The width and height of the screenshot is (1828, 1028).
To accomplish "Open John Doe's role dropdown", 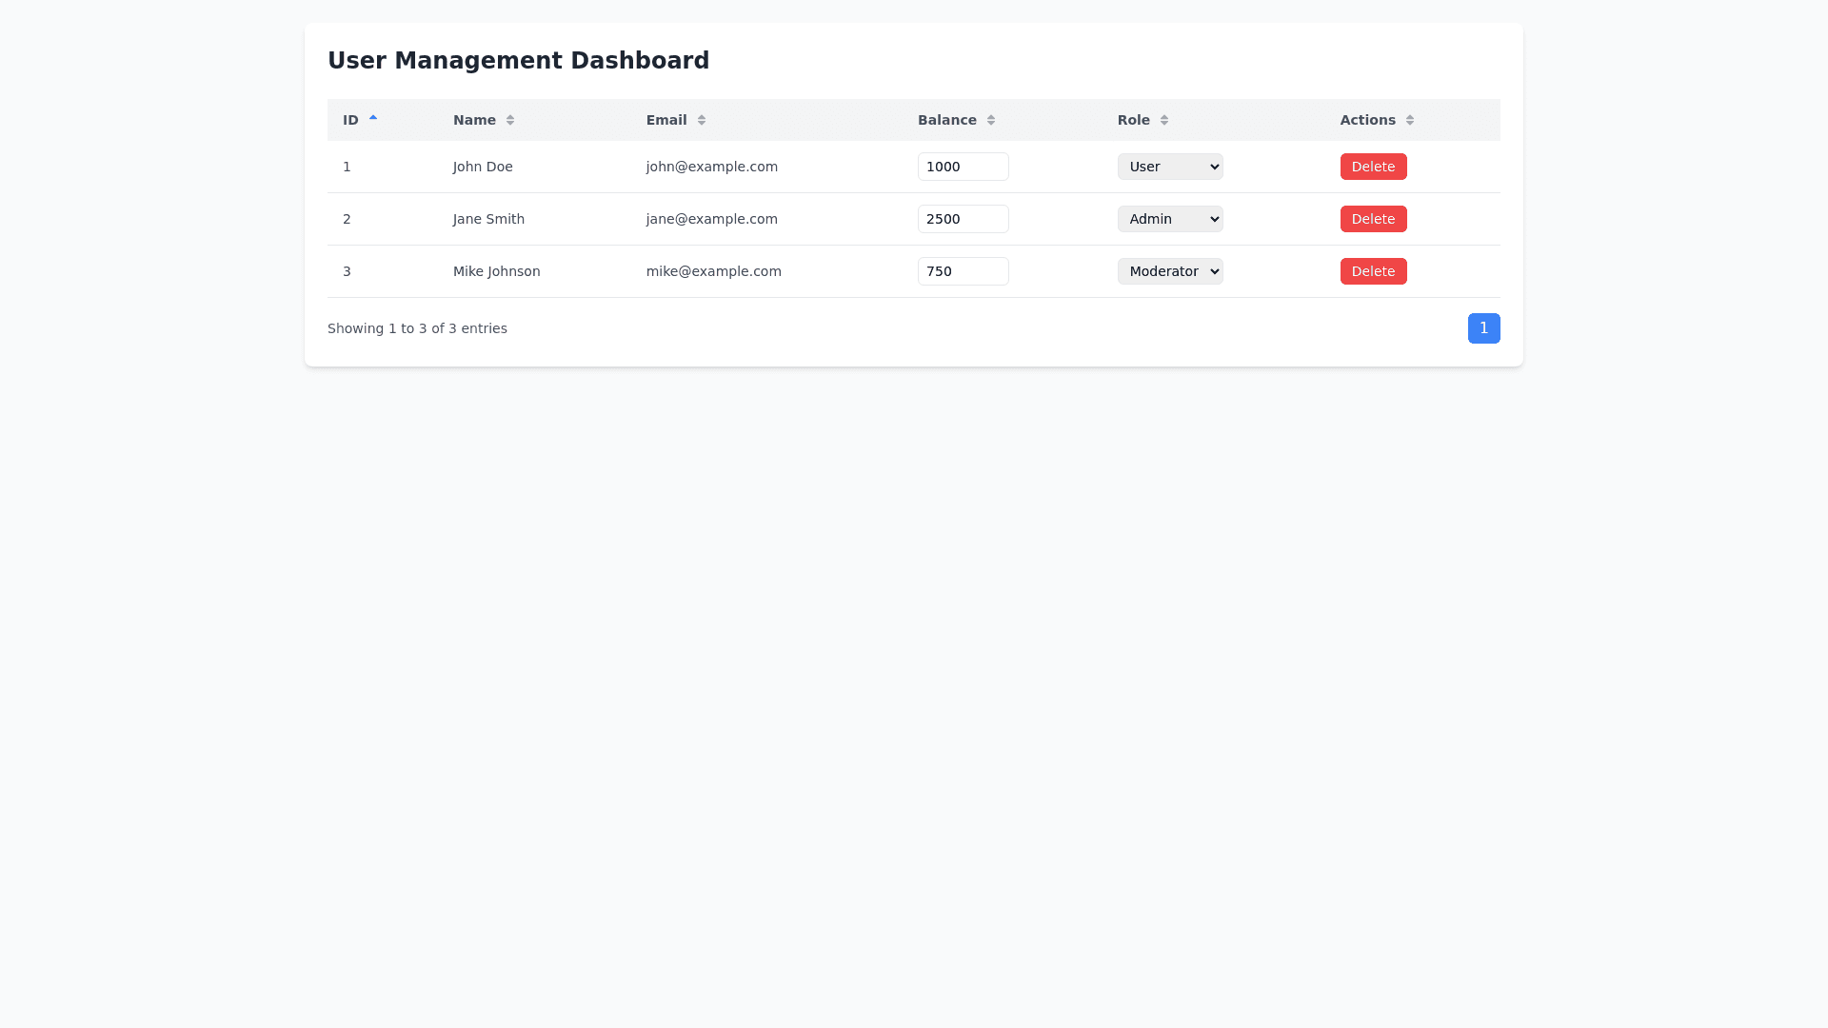I will click(x=1170, y=167).
